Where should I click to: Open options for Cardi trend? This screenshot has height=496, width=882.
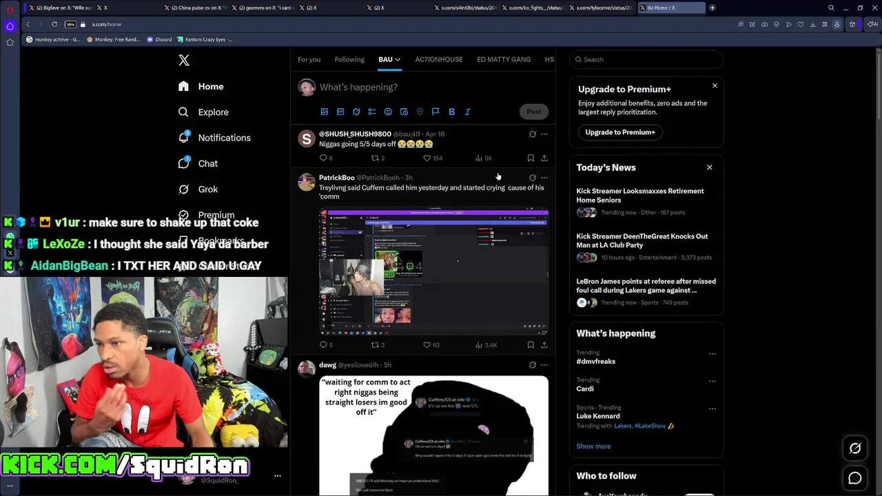[712, 381]
